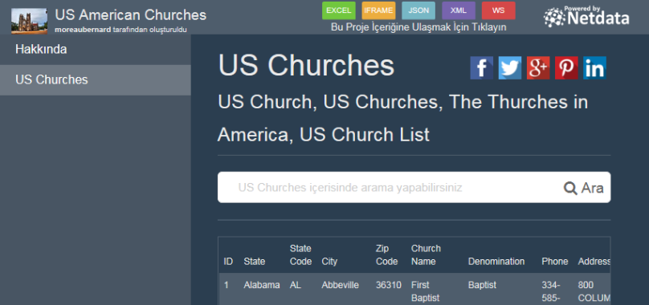Viewport: 649px width, 305px height.
Task: Share page on Google Plus icon
Action: click(538, 68)
